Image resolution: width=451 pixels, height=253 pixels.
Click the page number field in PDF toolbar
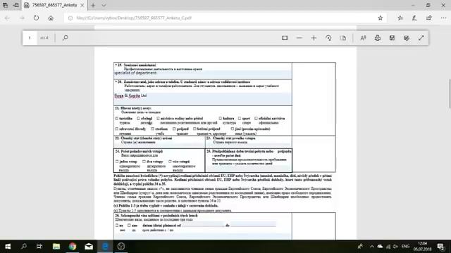30,37
